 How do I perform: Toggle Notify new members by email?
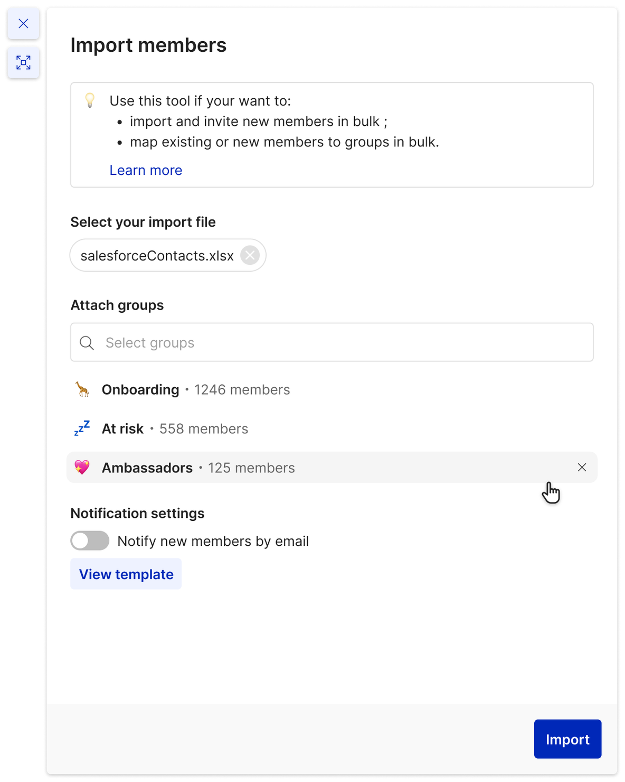point(90,541)
